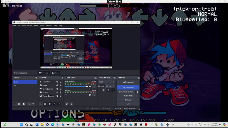Open Desktop Audio three-dot options
The image size is (228, 128).
pyautogui.click(x=94, y=87)
